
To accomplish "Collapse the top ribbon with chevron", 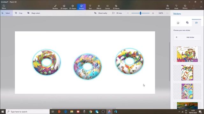I will coord(201,7).
